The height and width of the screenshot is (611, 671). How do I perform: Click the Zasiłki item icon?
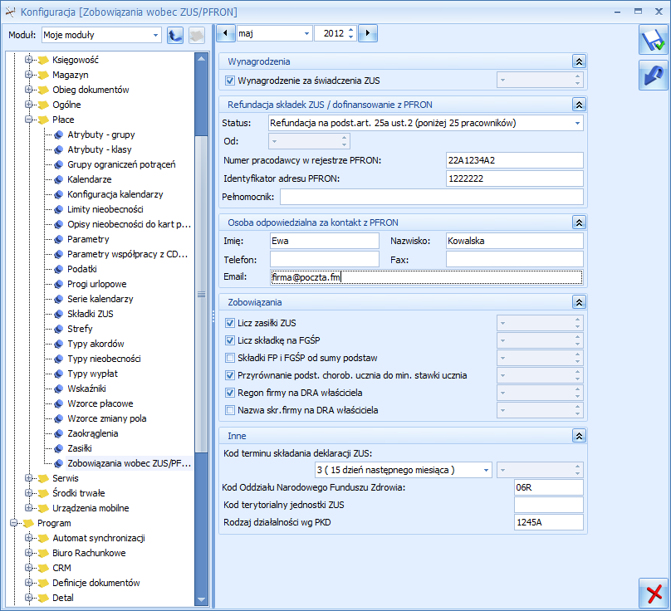point(59,448)
